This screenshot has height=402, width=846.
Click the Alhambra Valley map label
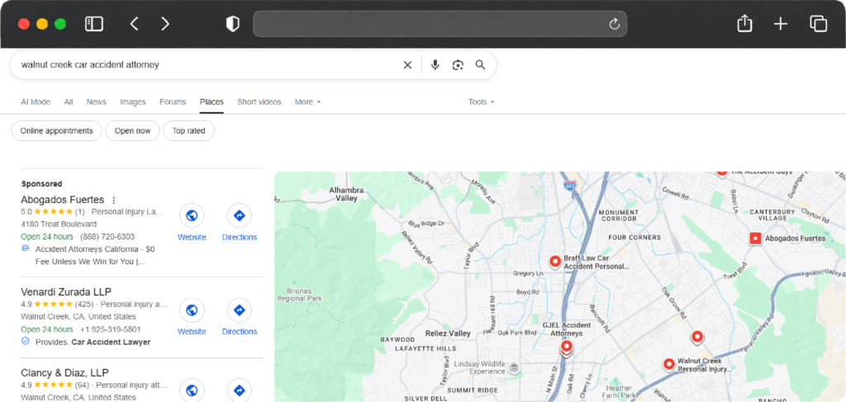(x=346, y=195)
